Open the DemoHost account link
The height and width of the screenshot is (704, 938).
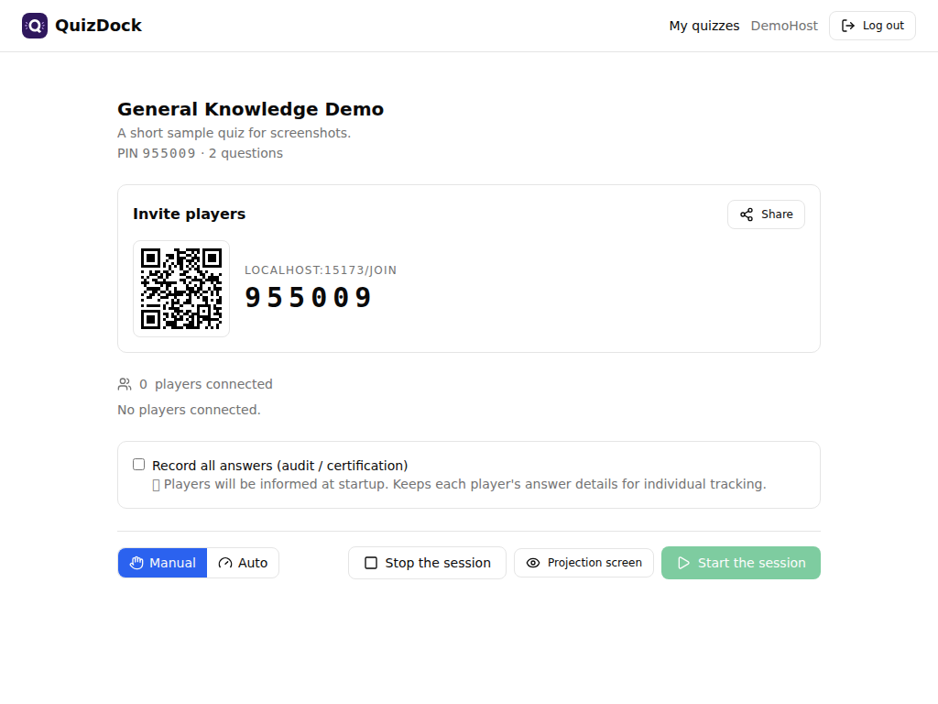[784, 26]
